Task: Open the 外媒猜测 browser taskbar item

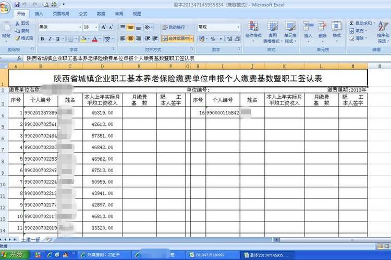Action: click(x=104, y=255)
